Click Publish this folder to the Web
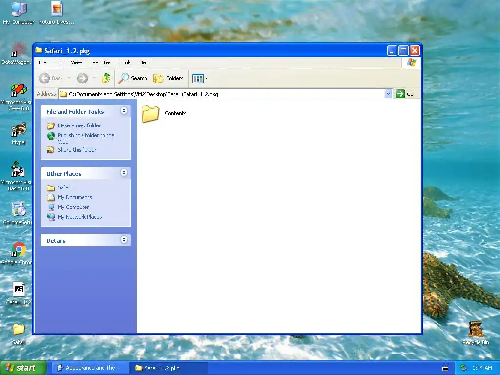500x375 pixels. click(81, 138)
